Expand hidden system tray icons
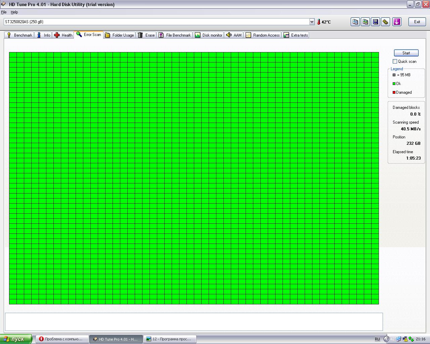Image resolution: width=430 pixels, height=344 pixels. click(386, 339)
